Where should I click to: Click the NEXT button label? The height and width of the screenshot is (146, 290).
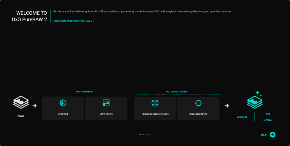pos(264,135)
